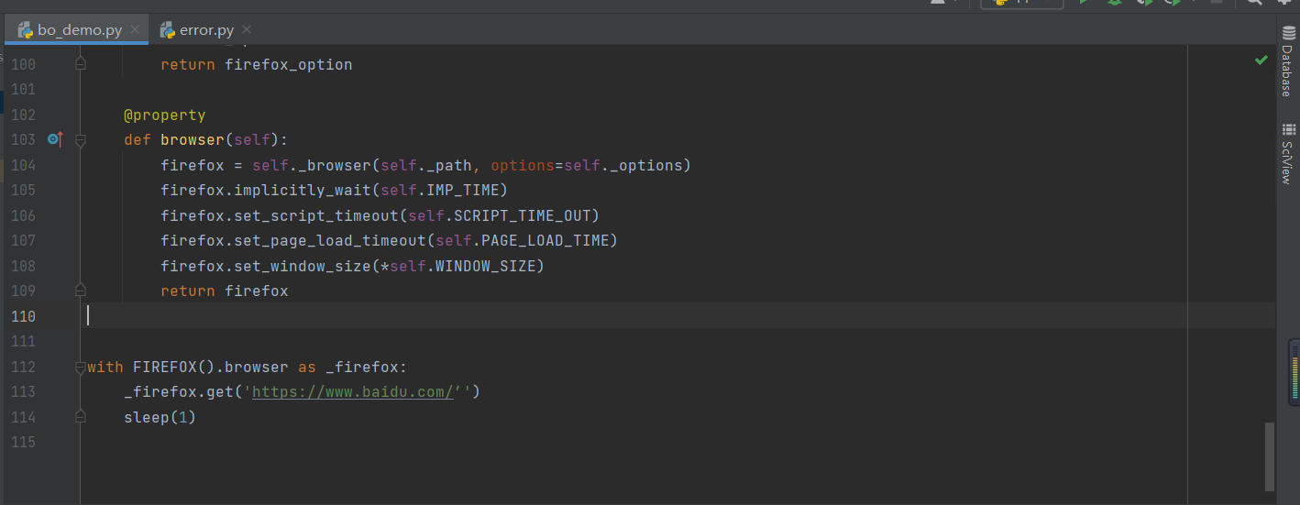
Task: Select the bo_demo.py editor tab
Action: [x=79, y=30]
